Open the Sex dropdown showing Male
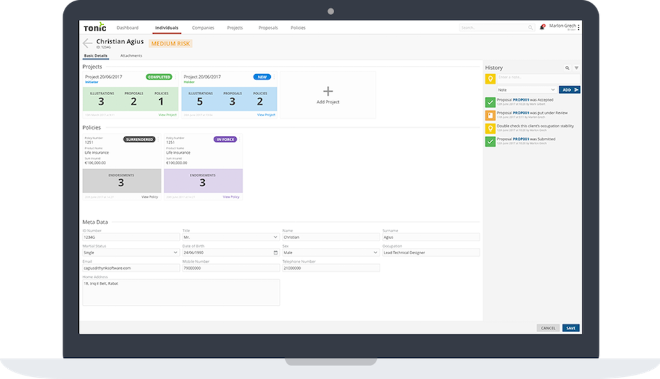This screenshot has width=660, height=379. pyautogui.click(x=375, y=252)
